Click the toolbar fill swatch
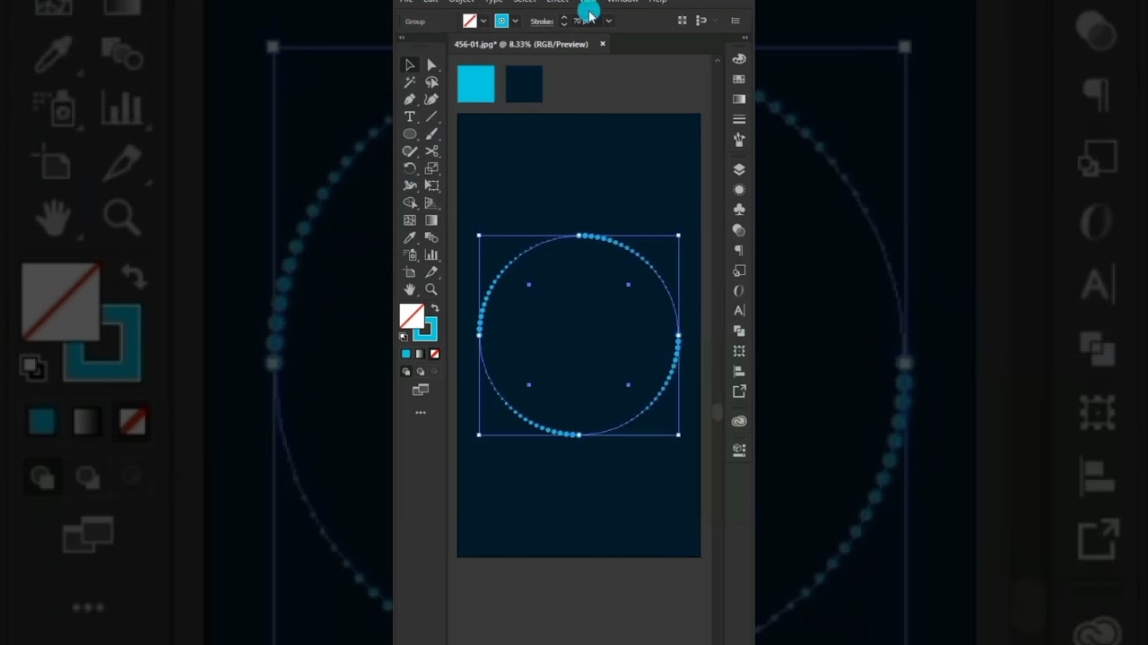The image size is (1148, 645). 410,314
